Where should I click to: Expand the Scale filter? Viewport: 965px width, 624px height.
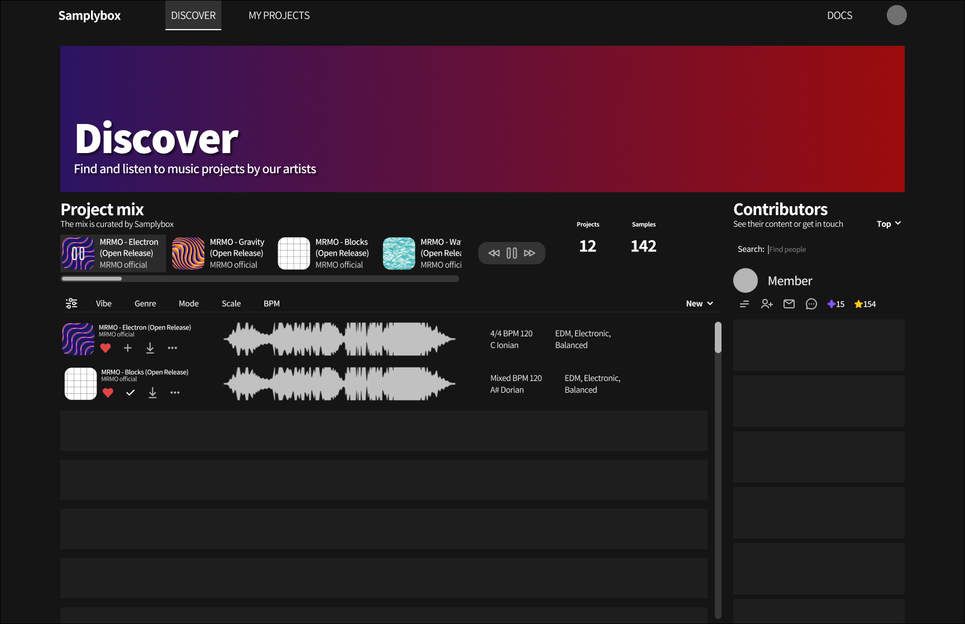coord(231,303)
